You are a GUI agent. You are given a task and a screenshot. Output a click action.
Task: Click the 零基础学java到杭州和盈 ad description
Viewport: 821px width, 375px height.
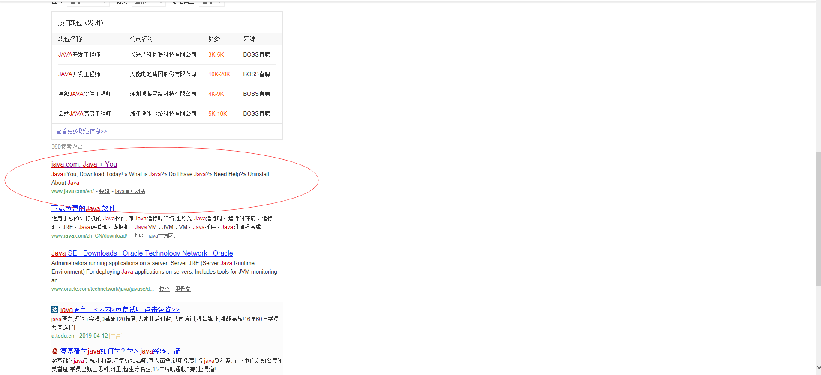167,365
